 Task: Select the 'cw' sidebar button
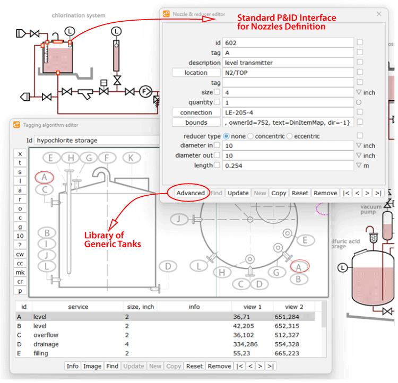pyautogui.click(x=20, y=255)
